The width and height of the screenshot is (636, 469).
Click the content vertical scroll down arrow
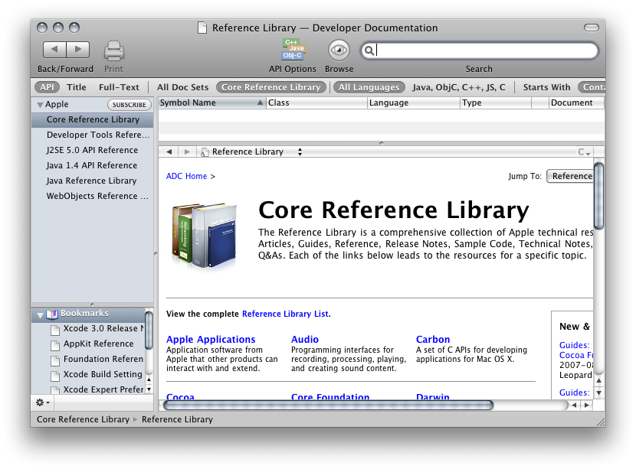tap(598, 392)
